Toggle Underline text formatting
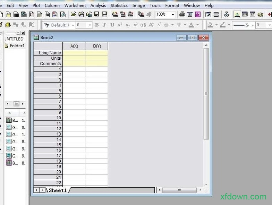The width and height of the screenshot is (272, 205). [112, 25]
